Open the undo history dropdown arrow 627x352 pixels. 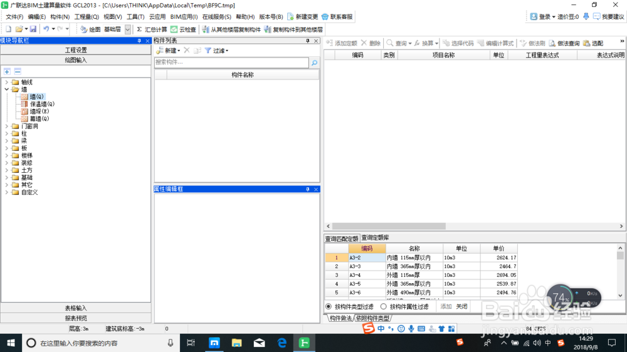53,29
